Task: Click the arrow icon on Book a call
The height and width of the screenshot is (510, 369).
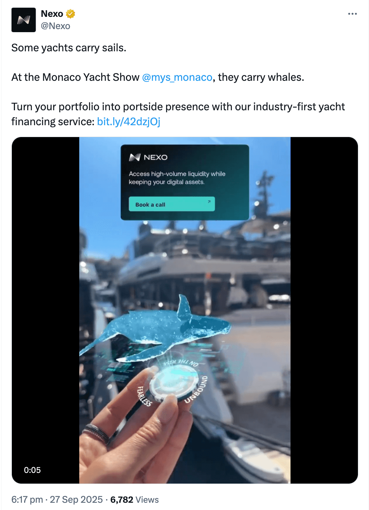Action: click(209, 202)
